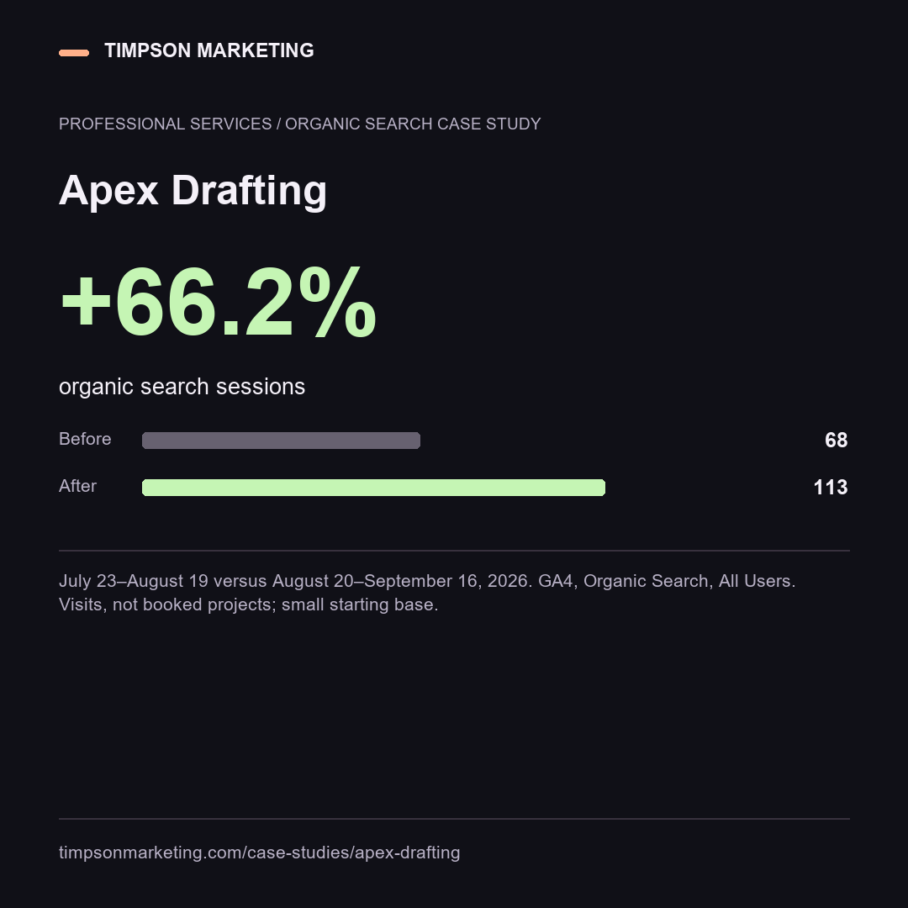Click the ORGANIC SEARCH CASE STUDY text
This screenshot has height=908, width=908.
[x=413, y=124]
